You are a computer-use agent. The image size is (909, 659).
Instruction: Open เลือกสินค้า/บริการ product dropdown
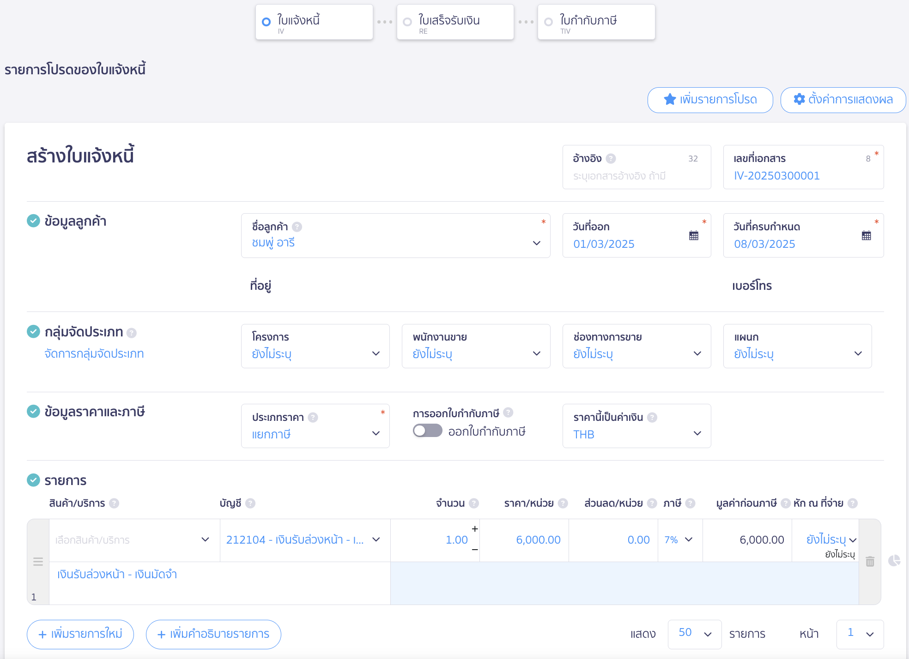pos(134,540)
